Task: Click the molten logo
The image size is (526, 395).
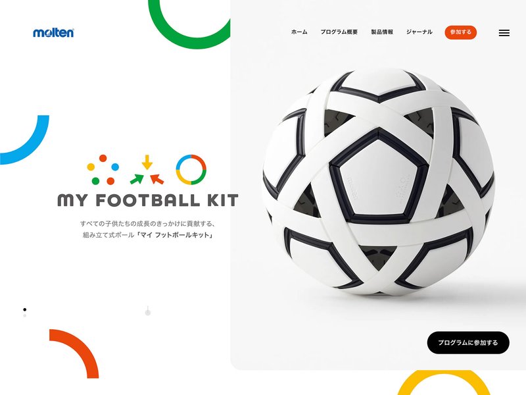Action: 54,32
